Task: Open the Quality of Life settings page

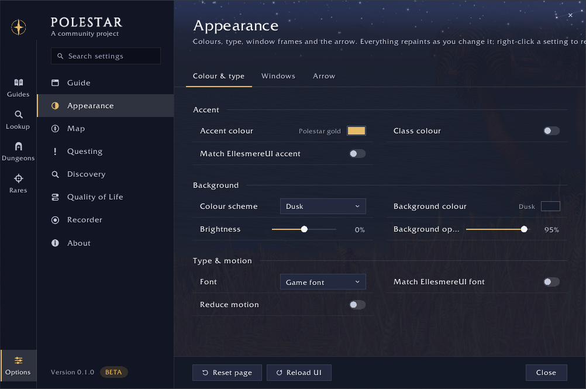Action: tap(105, 197)
